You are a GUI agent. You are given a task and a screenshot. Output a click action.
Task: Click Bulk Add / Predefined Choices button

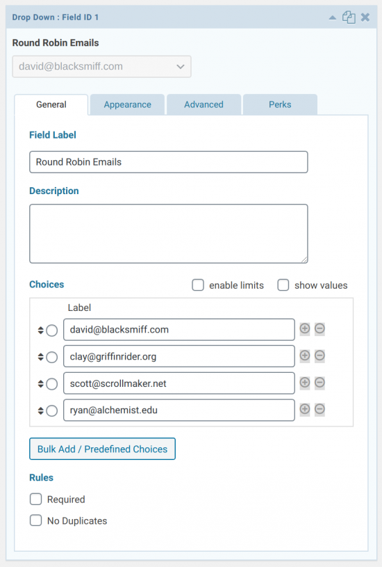point(103,449)
